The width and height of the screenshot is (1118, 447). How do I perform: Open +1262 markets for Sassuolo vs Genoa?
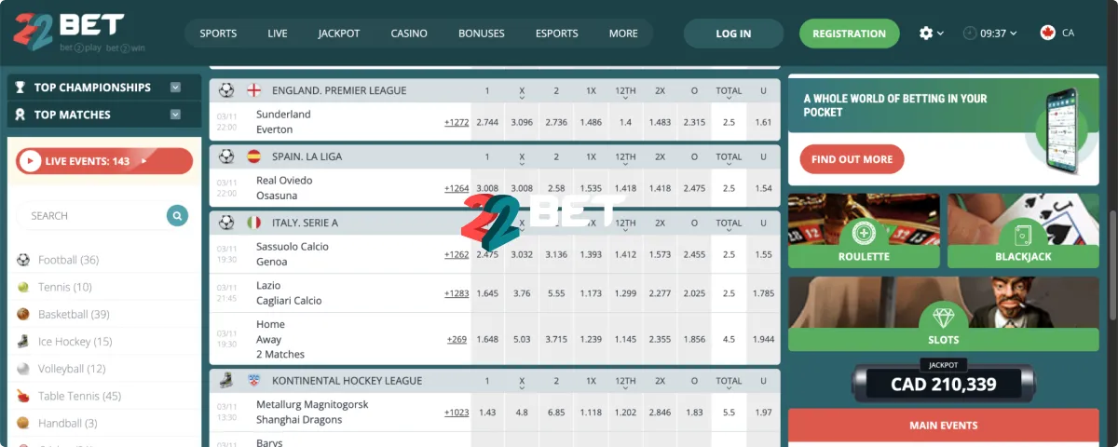pyautogui.click(x=457, y=254)
